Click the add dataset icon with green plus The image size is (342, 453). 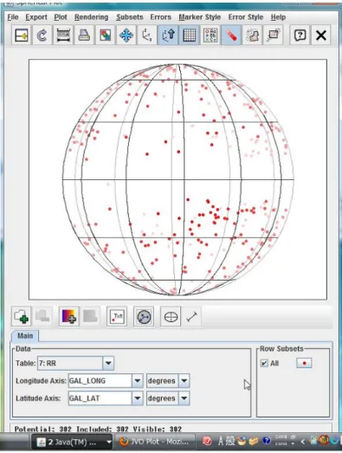[x=21, y=316]
